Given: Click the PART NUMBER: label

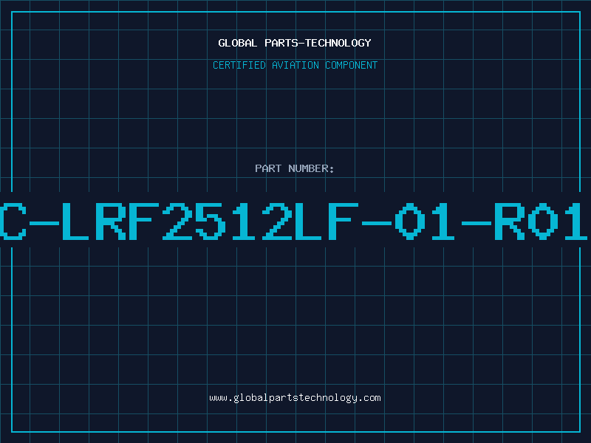Looking at the screenshot, I should tap(295, 168).
